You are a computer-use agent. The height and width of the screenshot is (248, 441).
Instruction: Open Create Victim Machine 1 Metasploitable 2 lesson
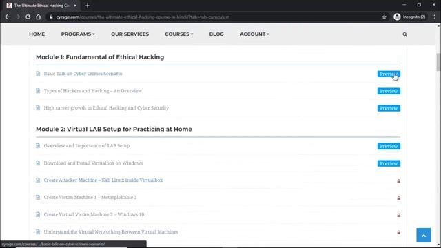point(90,198)
